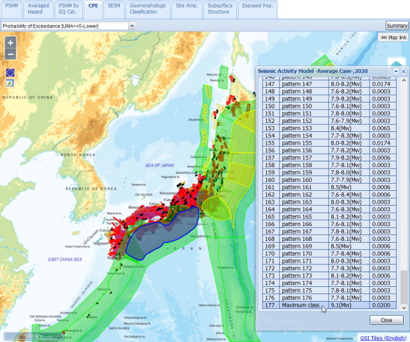Image resolution: width=410 pixels, height=342 pixels.
Task: Close Seismic Activity Model panel with X icon
Action: pyautogui.click(x=404, y=71)
